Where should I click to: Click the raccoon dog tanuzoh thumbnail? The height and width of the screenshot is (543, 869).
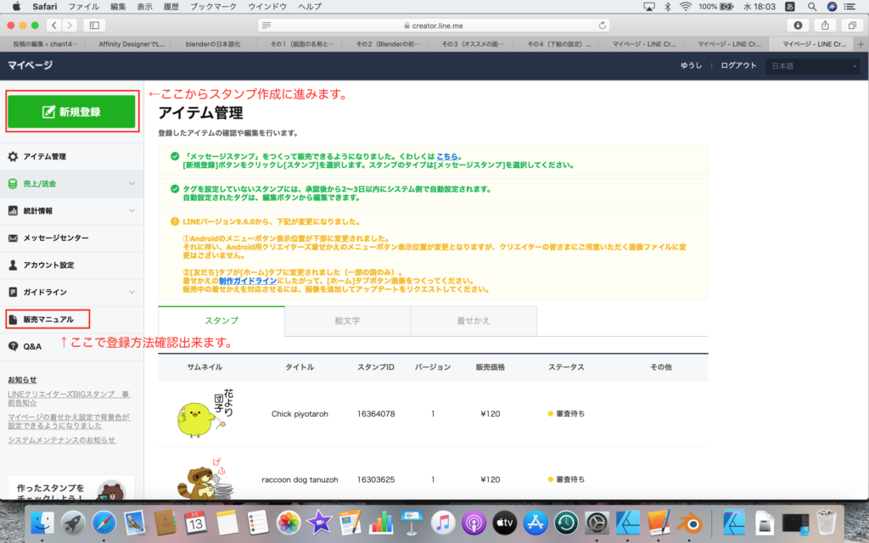pyautogui.click(x=205, y=479)
